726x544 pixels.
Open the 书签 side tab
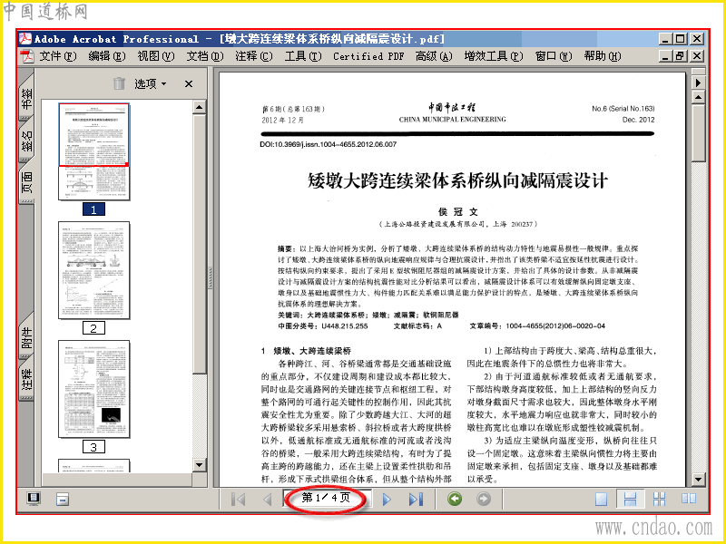point(27,99)
